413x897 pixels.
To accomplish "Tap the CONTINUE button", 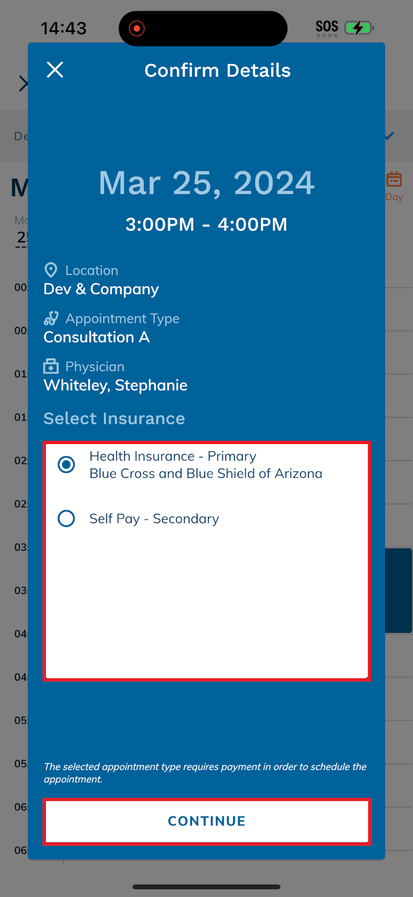I will [206, 821].
